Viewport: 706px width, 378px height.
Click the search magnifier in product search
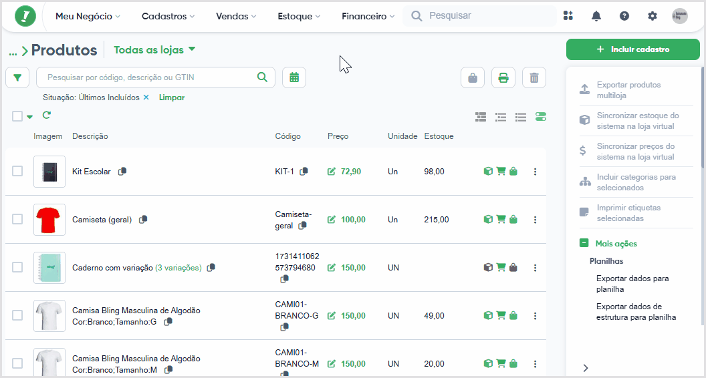click(262, 77)
